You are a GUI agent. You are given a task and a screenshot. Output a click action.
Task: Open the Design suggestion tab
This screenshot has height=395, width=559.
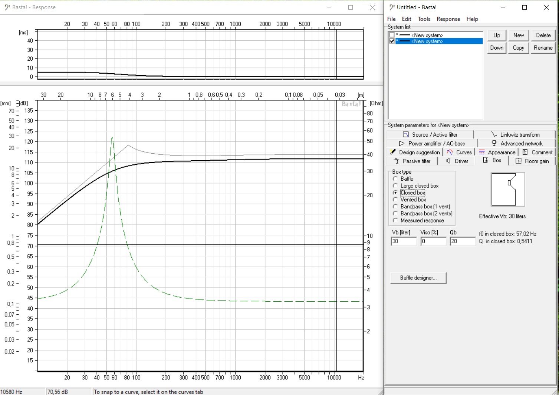(415, 152)
